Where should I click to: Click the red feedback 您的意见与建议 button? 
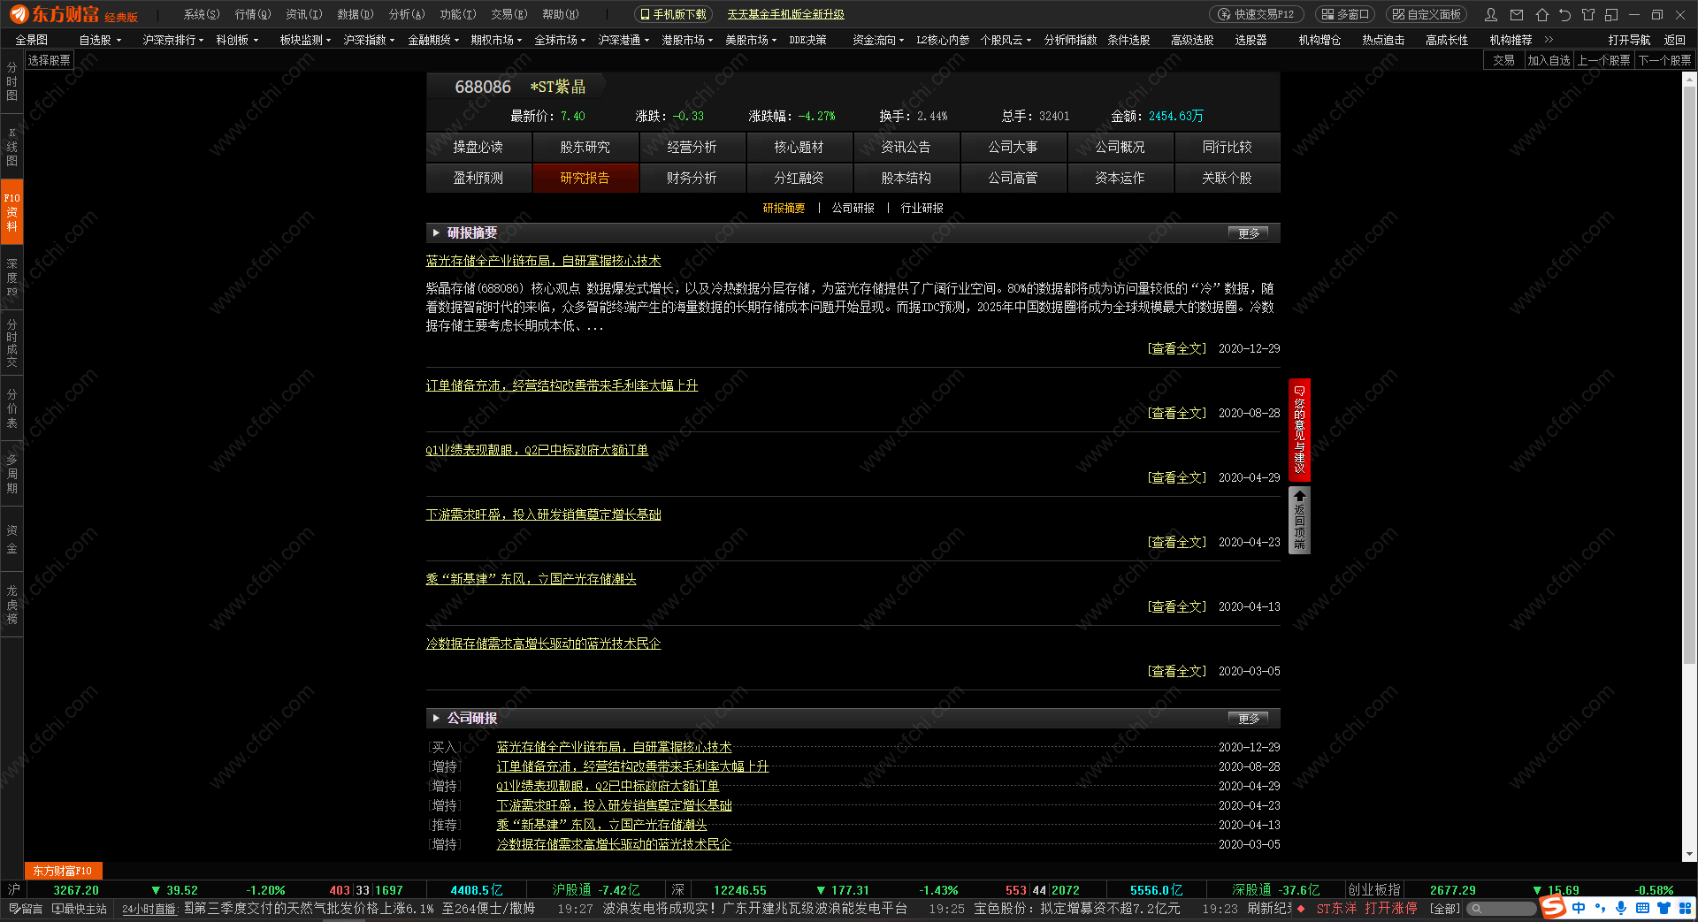(x=1299, y=430)
